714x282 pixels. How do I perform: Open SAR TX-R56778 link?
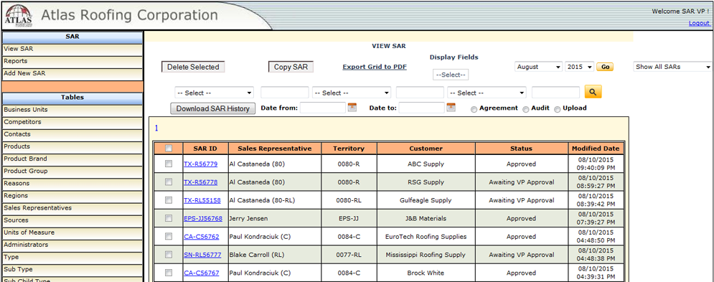[200, 182]
